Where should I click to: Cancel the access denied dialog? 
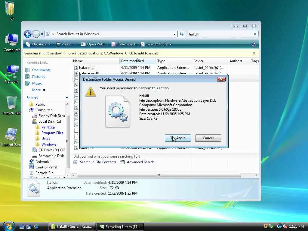(x=208, y=138)
